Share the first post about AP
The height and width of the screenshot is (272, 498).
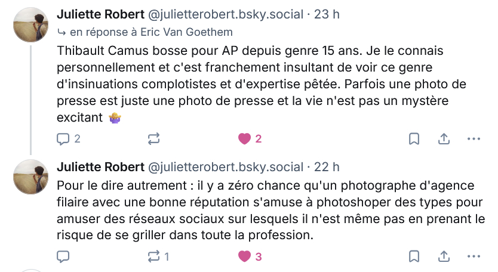pyautogui.click(x=444, y=139)
